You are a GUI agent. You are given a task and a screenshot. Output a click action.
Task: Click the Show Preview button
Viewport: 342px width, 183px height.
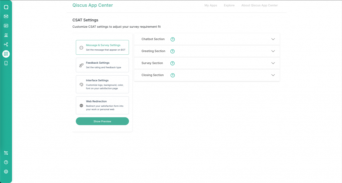(x=102, y=121)
